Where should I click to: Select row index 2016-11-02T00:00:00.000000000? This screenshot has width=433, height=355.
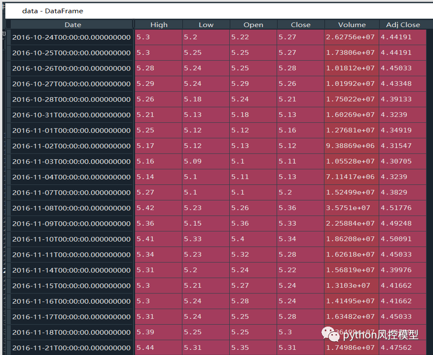click(x=72, y=146)
